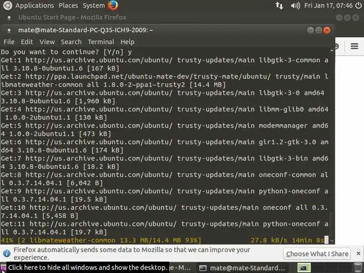
Task: Open the terminal File menu
Action: click(x=9, y=42)
